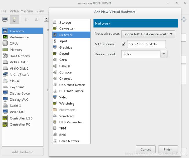Open the View menu

40,11
